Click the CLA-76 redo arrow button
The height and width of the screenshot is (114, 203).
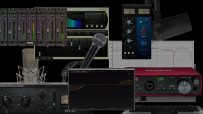30,86
